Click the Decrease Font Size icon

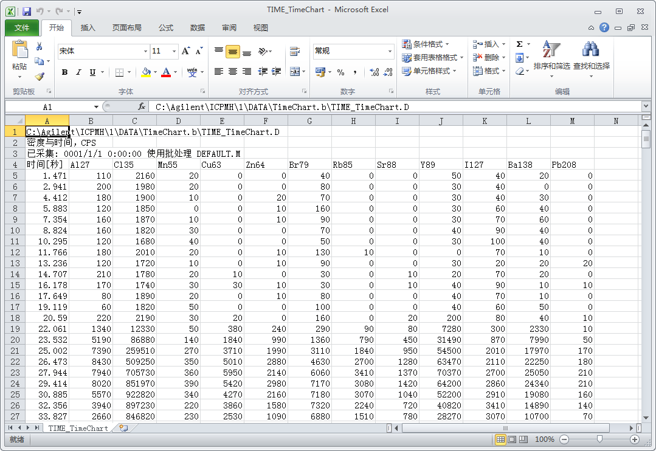point(199,51)
